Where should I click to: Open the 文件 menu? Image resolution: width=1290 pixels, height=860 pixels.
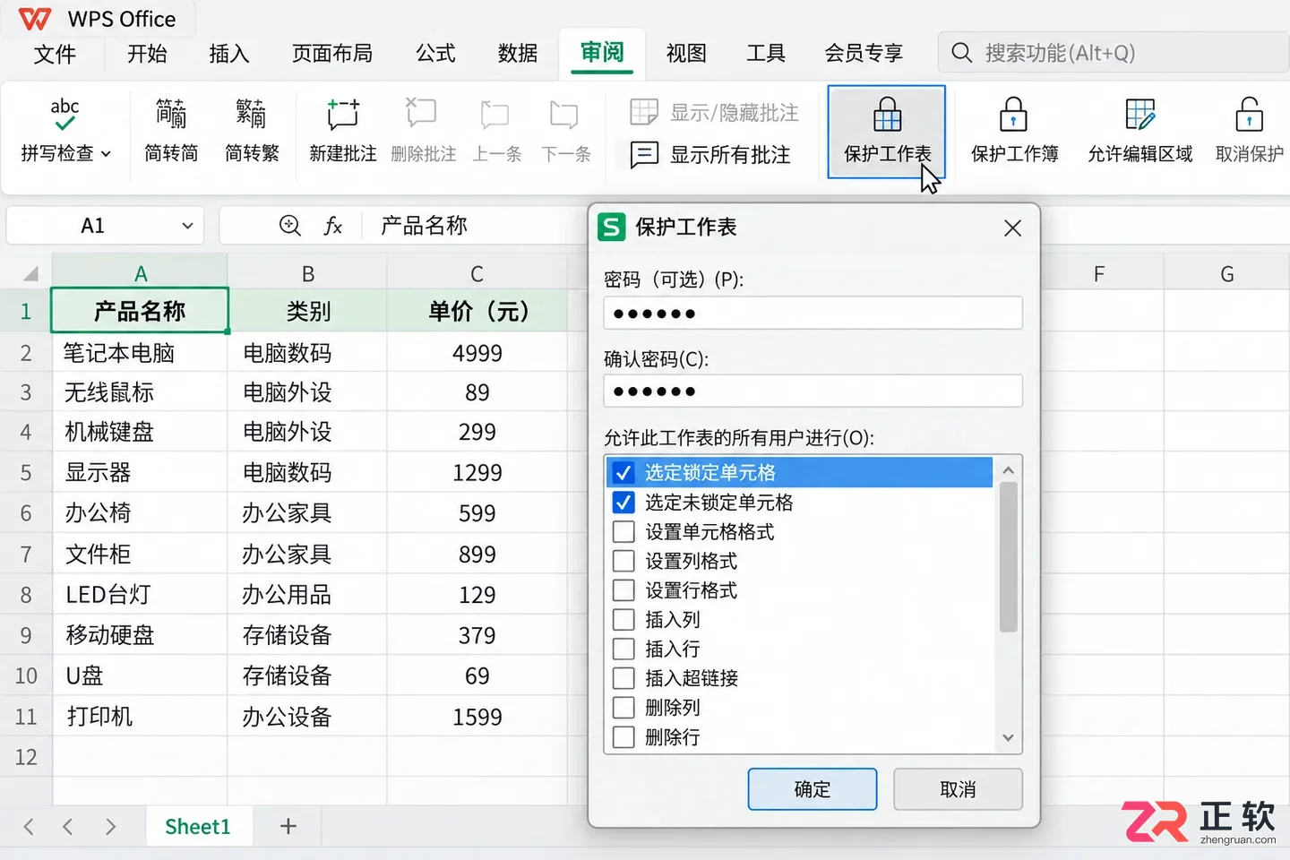point(55,54)
